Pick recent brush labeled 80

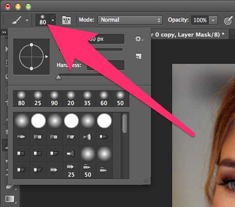tap(21, 99)
